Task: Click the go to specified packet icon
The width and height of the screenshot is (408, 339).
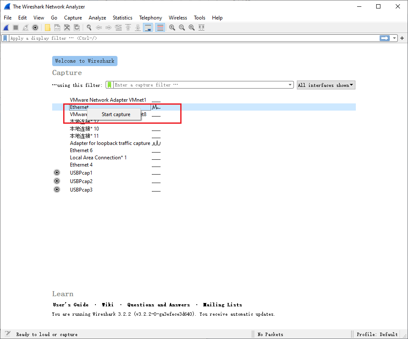Action: (x=118, y=28)
